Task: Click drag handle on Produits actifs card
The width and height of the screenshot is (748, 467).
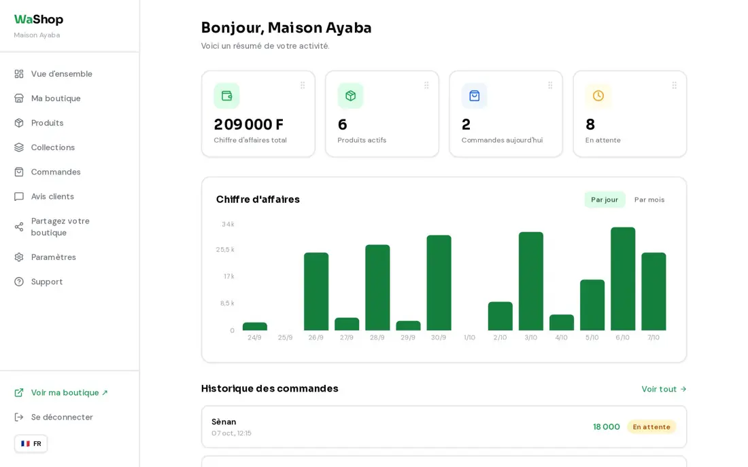Action: 426,86
